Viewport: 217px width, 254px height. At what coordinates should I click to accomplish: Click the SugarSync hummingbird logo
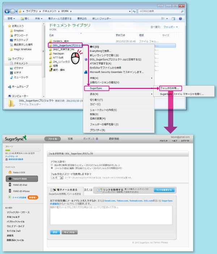tap(25, 138)
